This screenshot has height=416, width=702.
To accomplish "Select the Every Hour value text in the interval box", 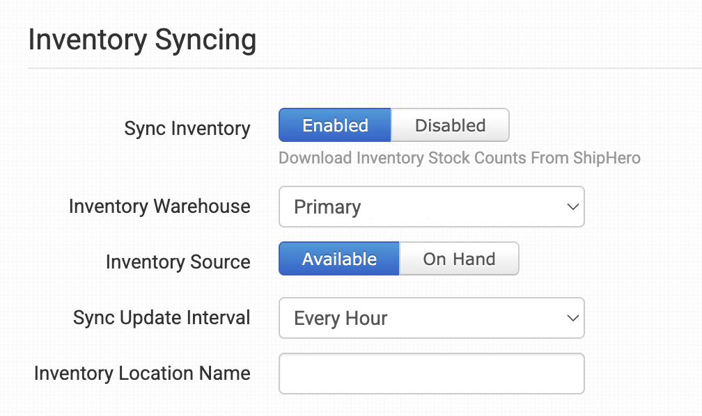I will click(x=341, y=319).
